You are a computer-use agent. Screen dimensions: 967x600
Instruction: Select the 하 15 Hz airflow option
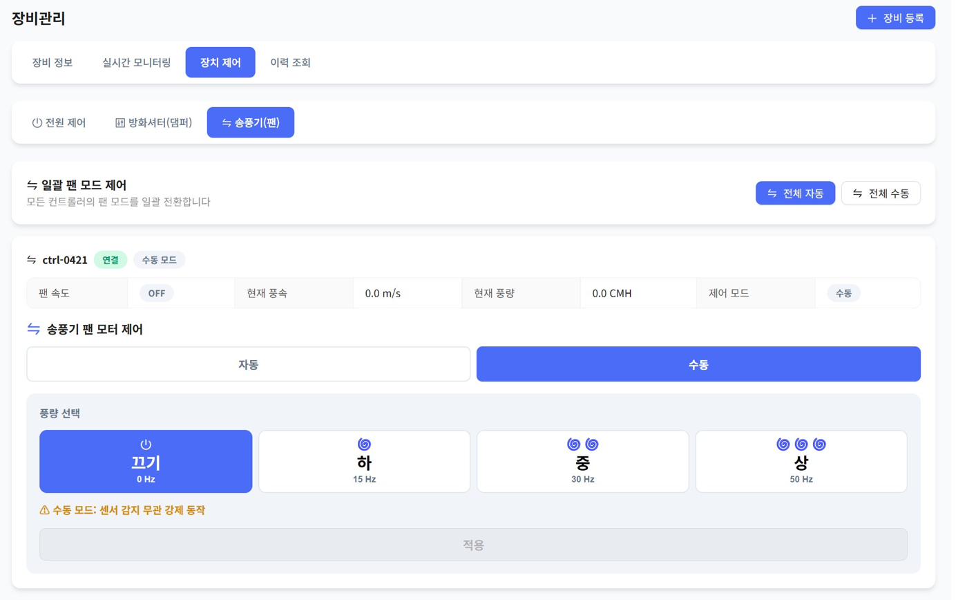364,462
